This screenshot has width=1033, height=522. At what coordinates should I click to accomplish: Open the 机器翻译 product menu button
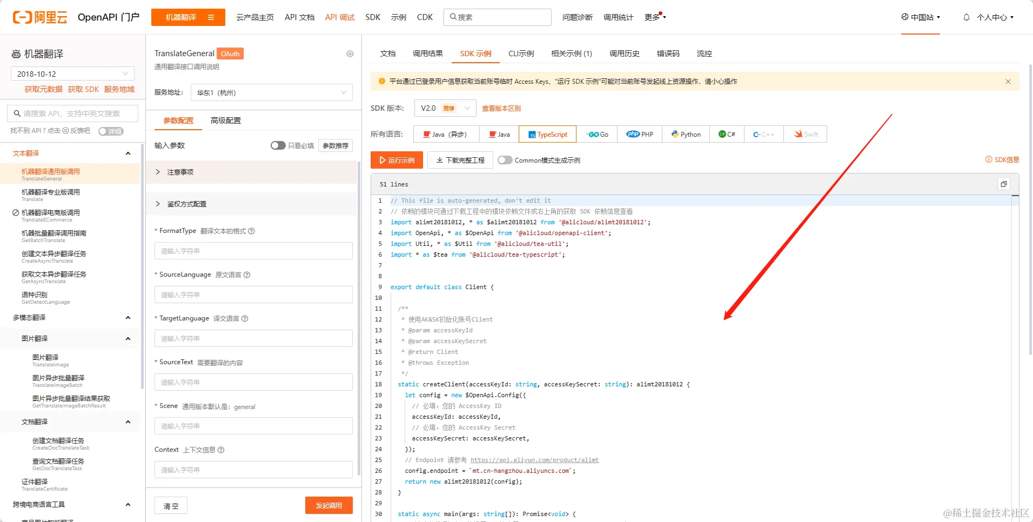pyautogui.click(x=188, y=17)
